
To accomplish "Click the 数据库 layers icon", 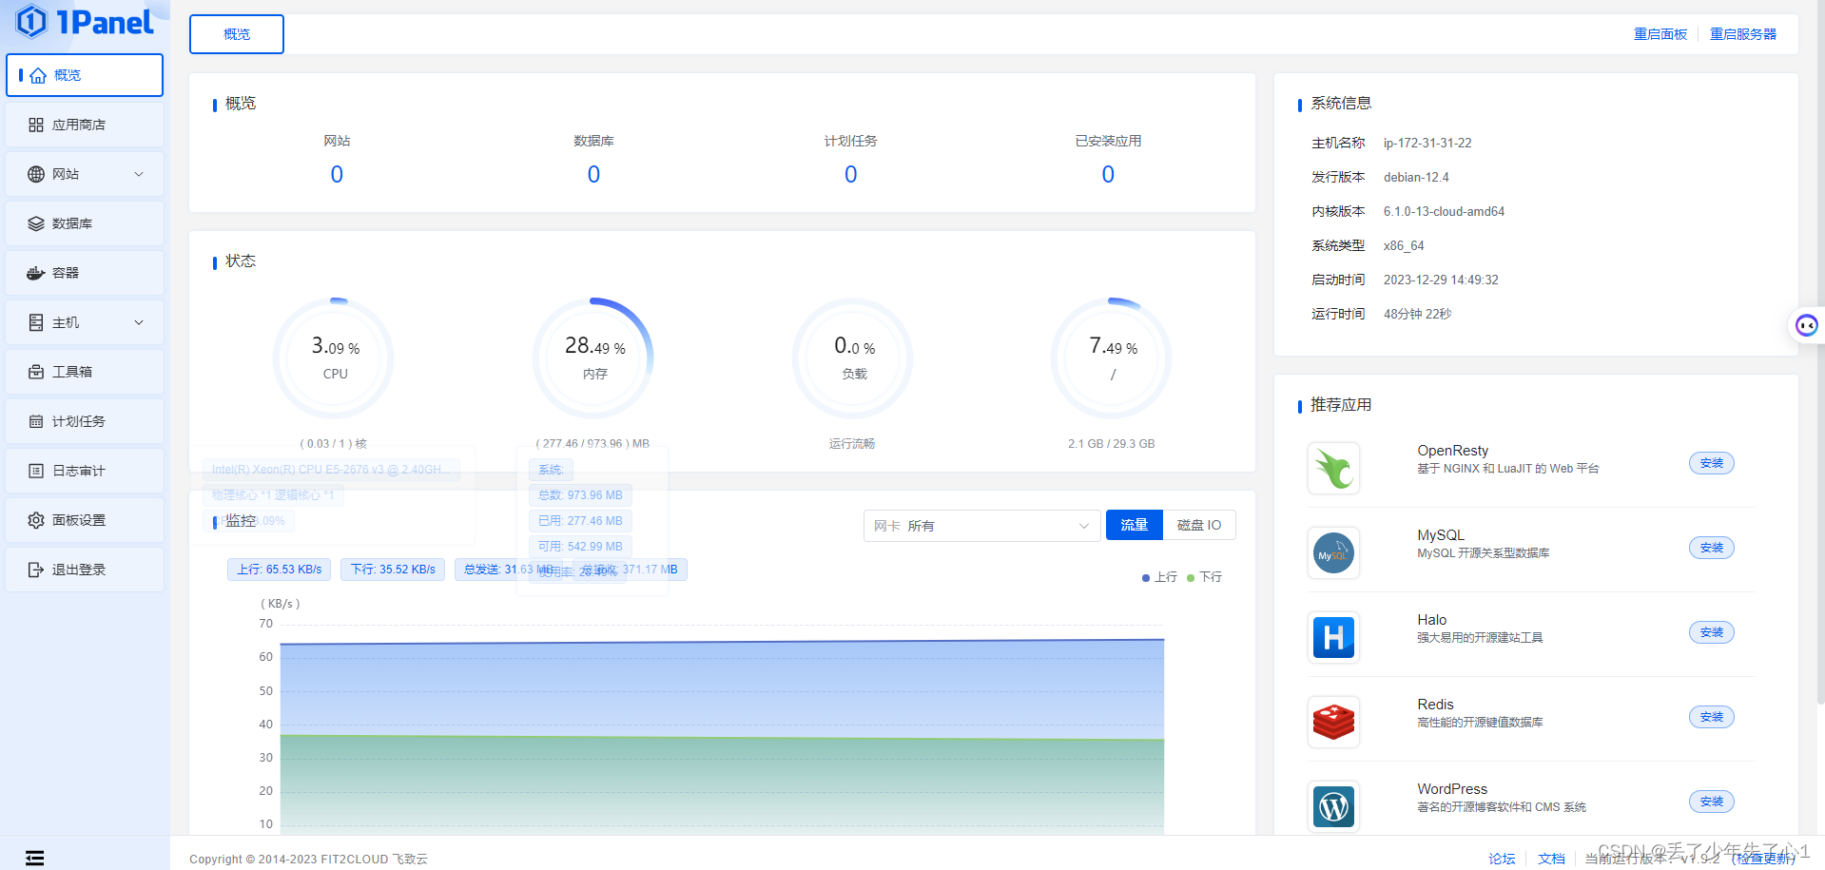I will 36,224.
